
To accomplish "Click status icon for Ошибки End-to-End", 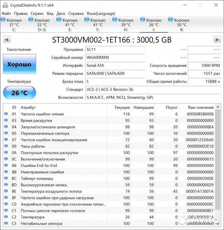I will pos(6,165).
